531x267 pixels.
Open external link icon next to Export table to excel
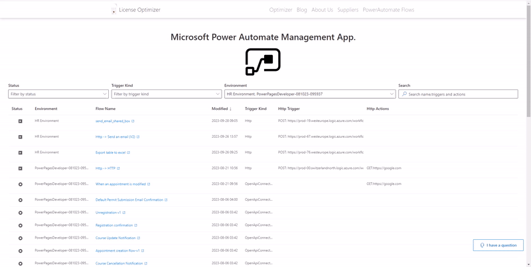128,152
